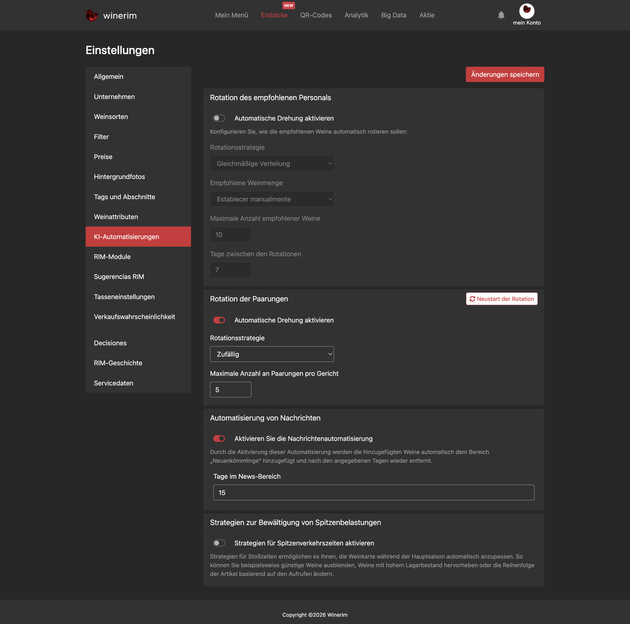
Task: Toggle automatic rotation under Rotation der Paarungen
Action: 219,320
